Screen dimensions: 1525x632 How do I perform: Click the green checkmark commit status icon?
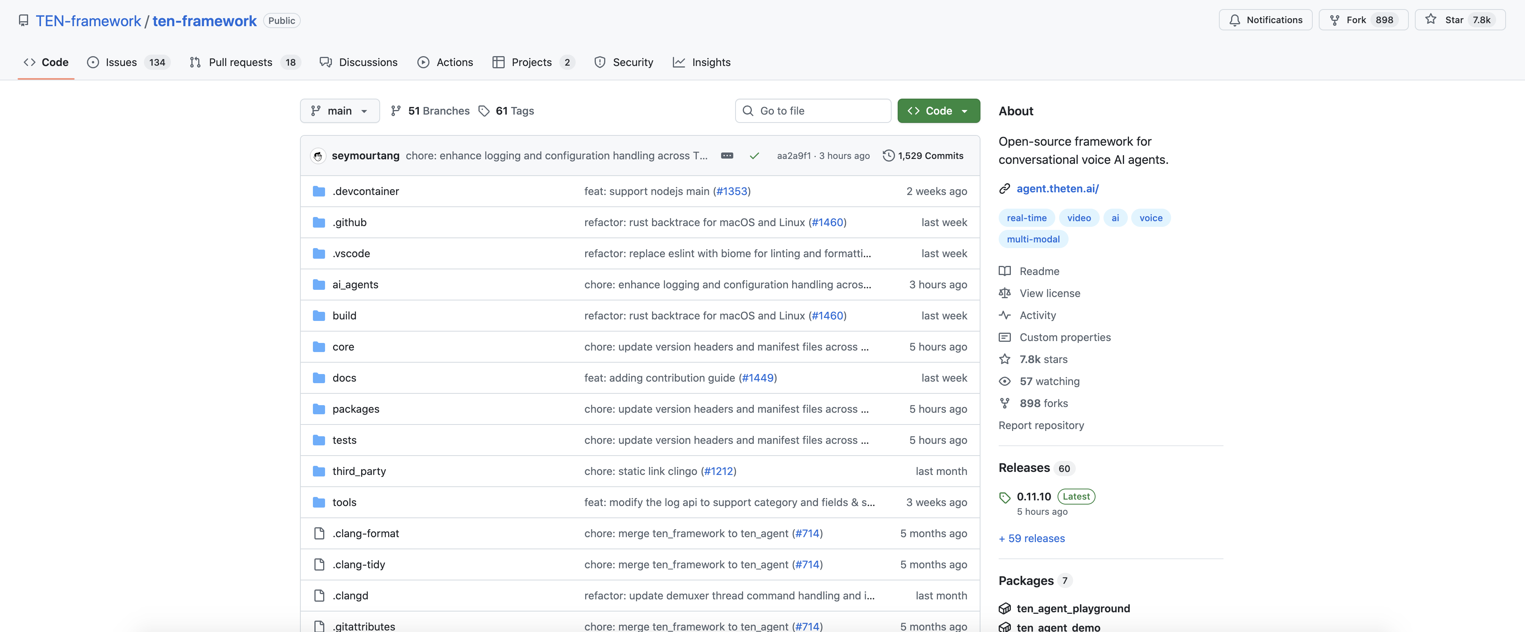754,156
